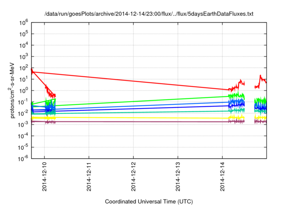The height and width of the screenshot is (206, 294).
Task: Click the 10^-5 y-axis tick label
Action: click(23, 147)
